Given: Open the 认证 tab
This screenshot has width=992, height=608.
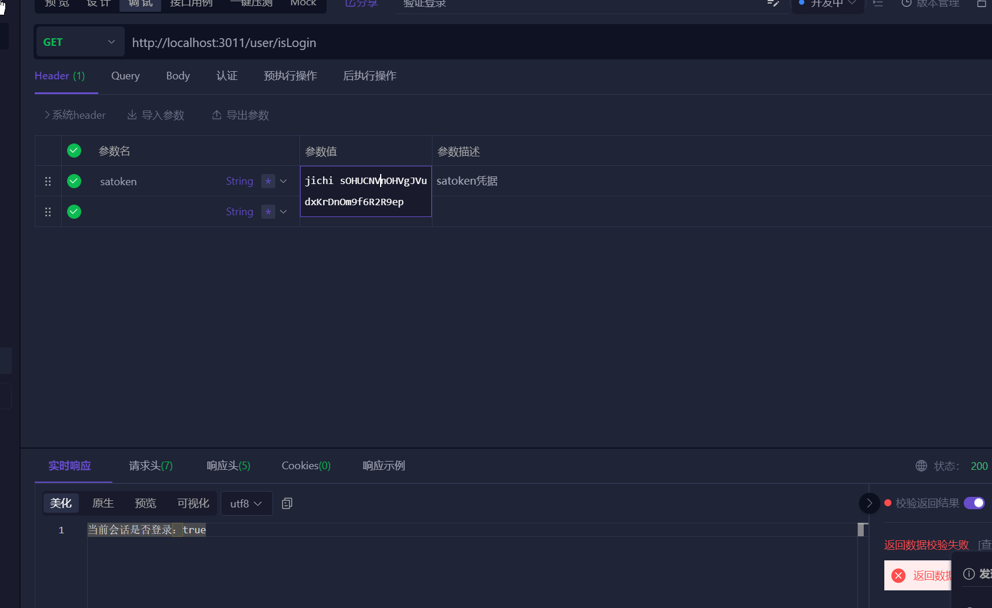Looking at the screenshot, I should (227, 76).
